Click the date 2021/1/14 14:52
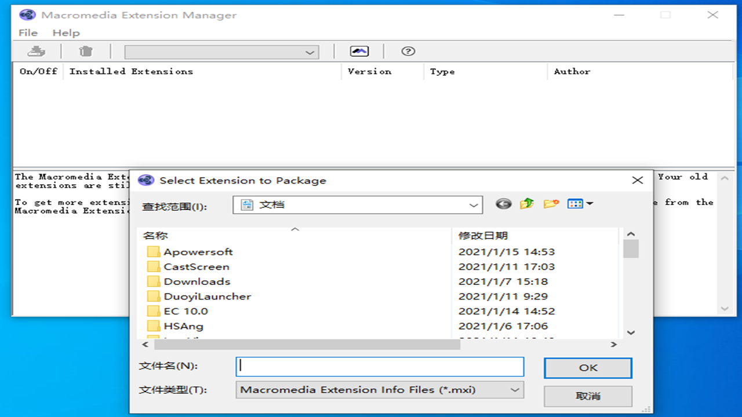The image size is (742, 417). [x=507, y=312]
